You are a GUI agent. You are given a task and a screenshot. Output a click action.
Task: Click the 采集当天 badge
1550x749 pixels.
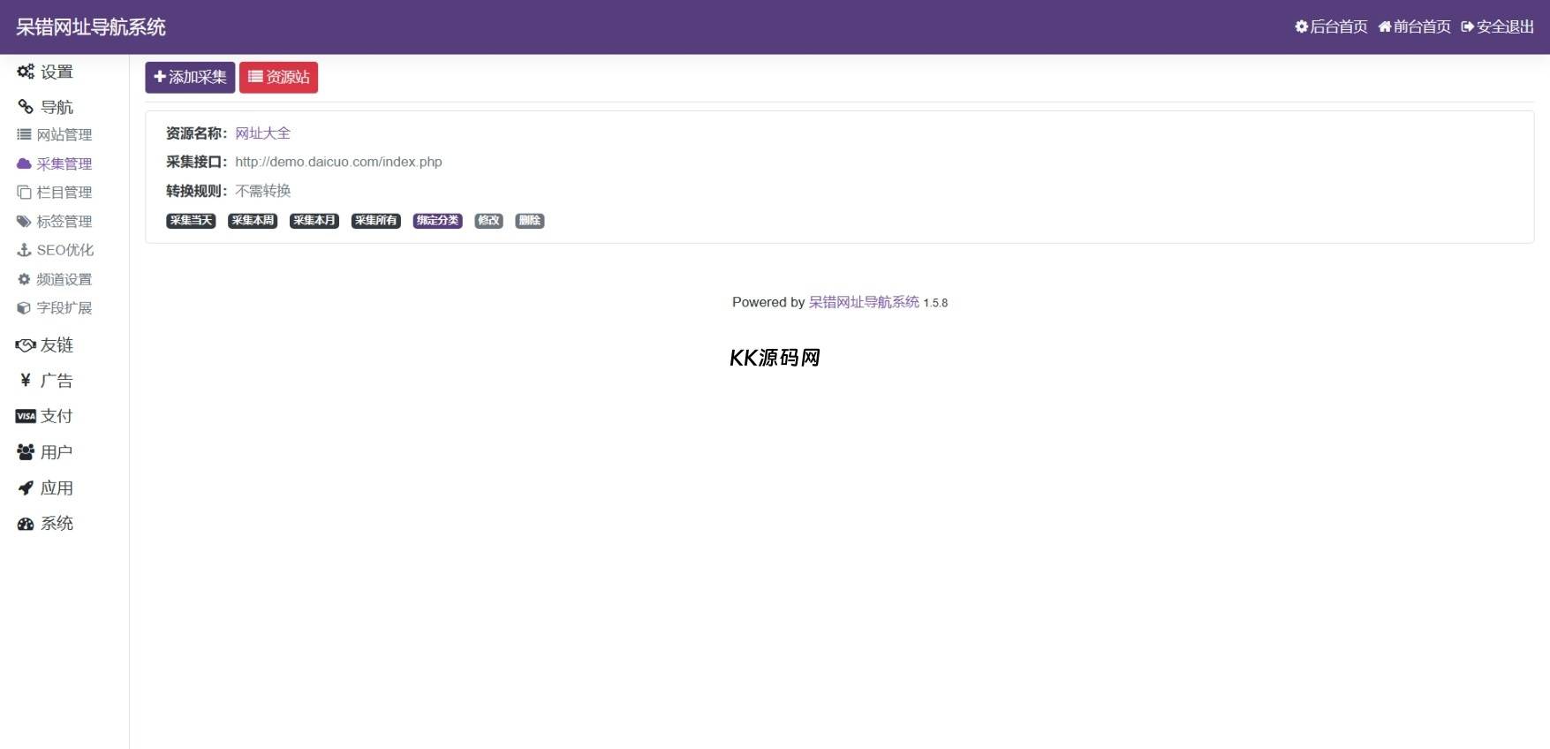point(191,221)
